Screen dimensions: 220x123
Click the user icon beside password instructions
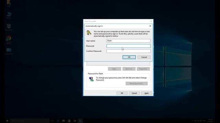(x=91, y=79)
